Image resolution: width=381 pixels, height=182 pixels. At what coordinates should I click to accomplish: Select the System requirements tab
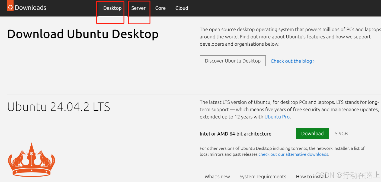pyautogui.click(x=263, y=177)
